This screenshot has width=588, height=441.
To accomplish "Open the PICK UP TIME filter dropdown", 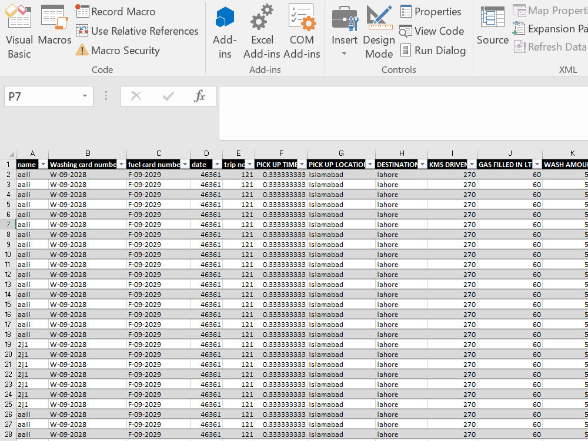I will point(302,165).
